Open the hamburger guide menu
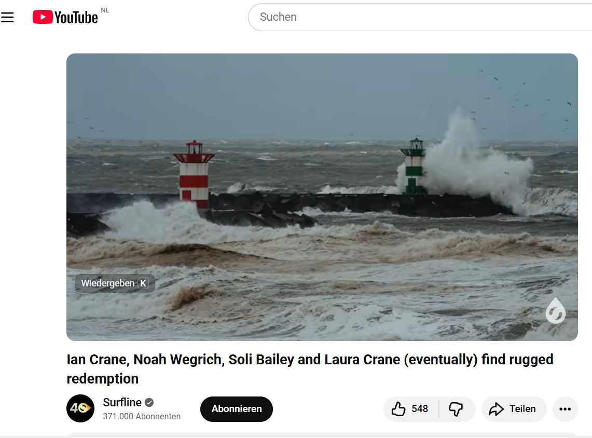 pyautogui.click(x=8, y=17)
